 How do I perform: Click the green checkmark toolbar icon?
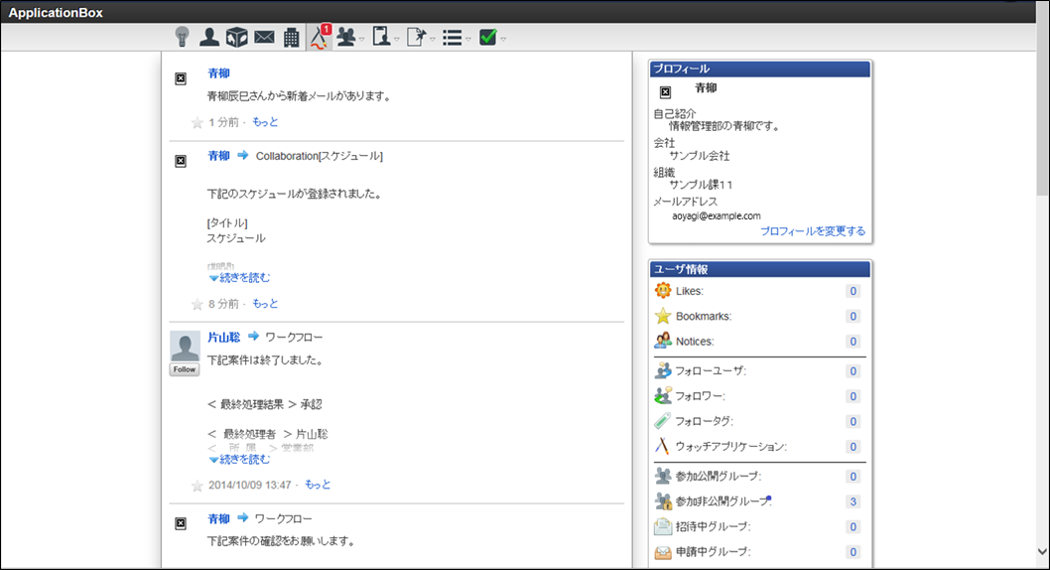(x=488, y=37)
